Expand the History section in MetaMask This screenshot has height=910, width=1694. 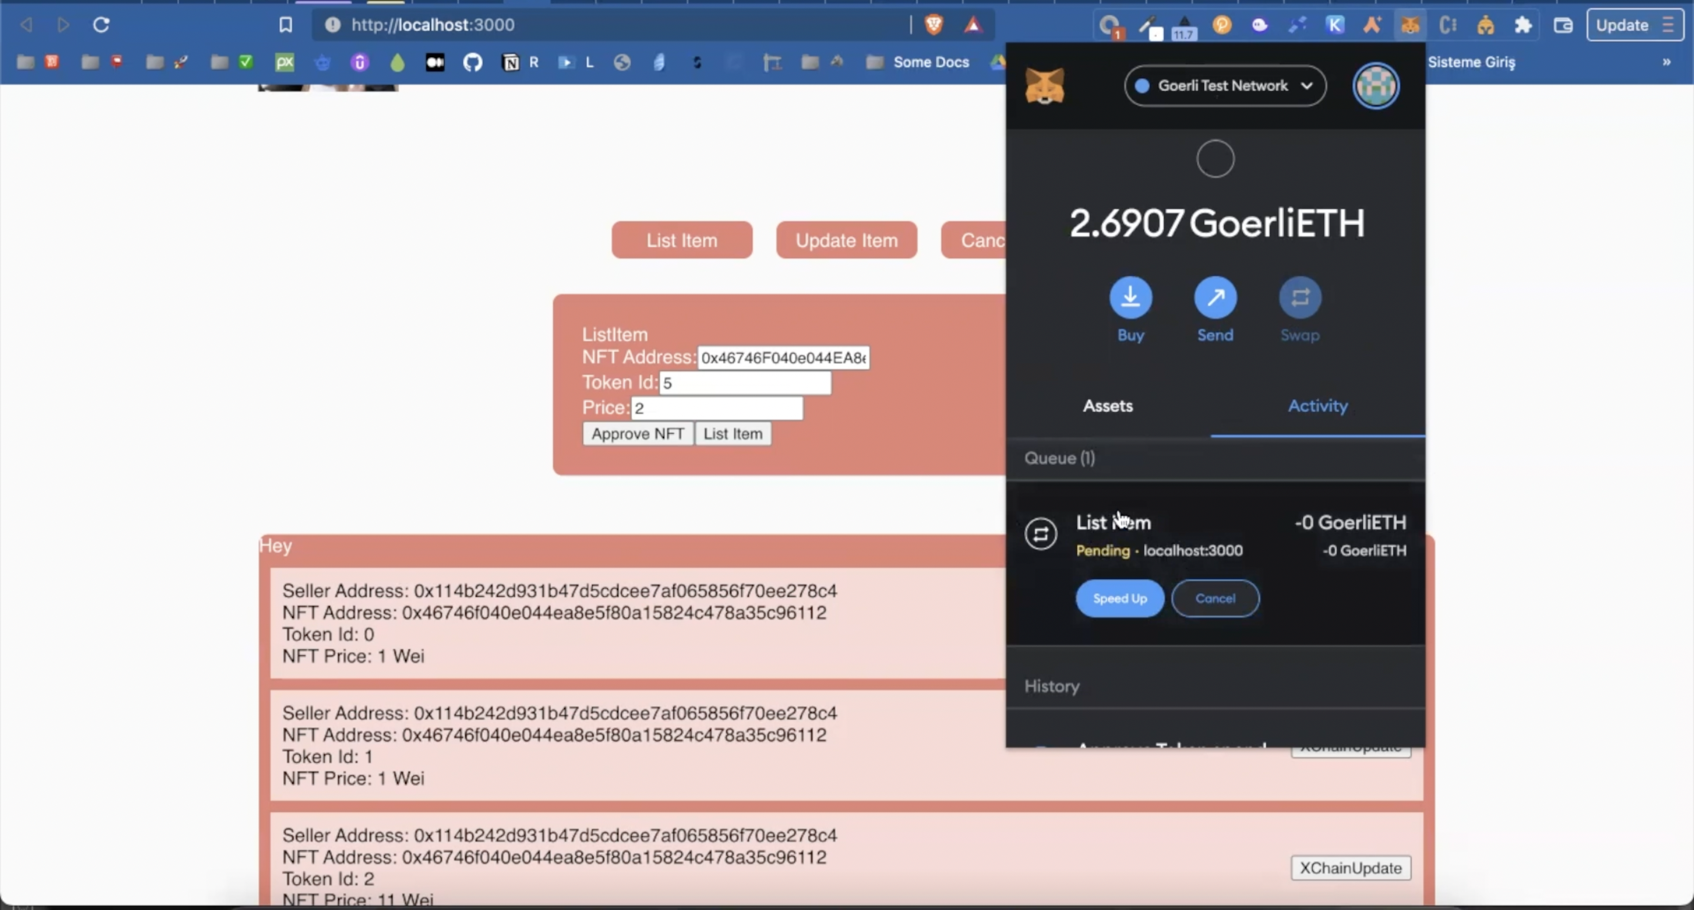1052,685
